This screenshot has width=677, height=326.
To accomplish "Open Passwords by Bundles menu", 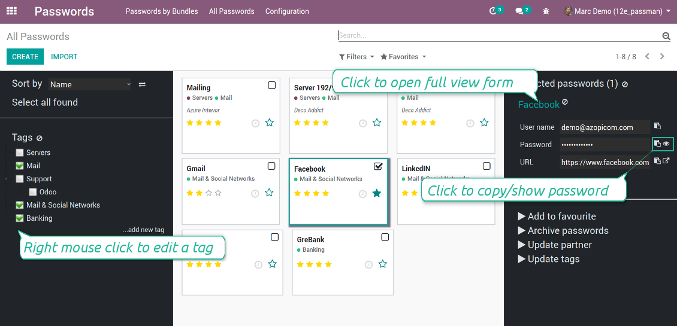I will (x=162, y=11).
